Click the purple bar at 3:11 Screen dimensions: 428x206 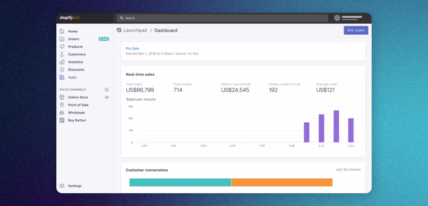point(321,128)
